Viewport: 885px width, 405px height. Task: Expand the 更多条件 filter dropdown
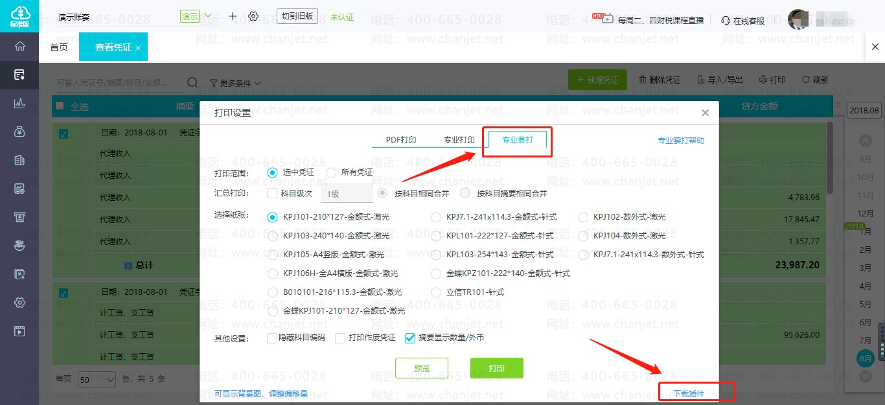point(235,83)
